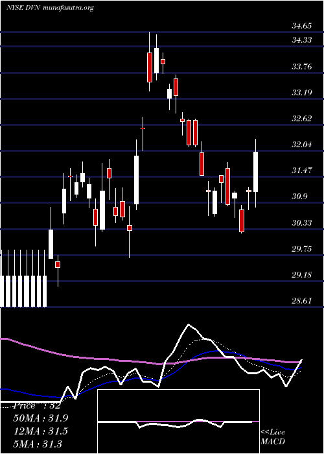Click the 5MA : 31.3 legend entry
Viewport: 324px width, 454px height.
38,444
